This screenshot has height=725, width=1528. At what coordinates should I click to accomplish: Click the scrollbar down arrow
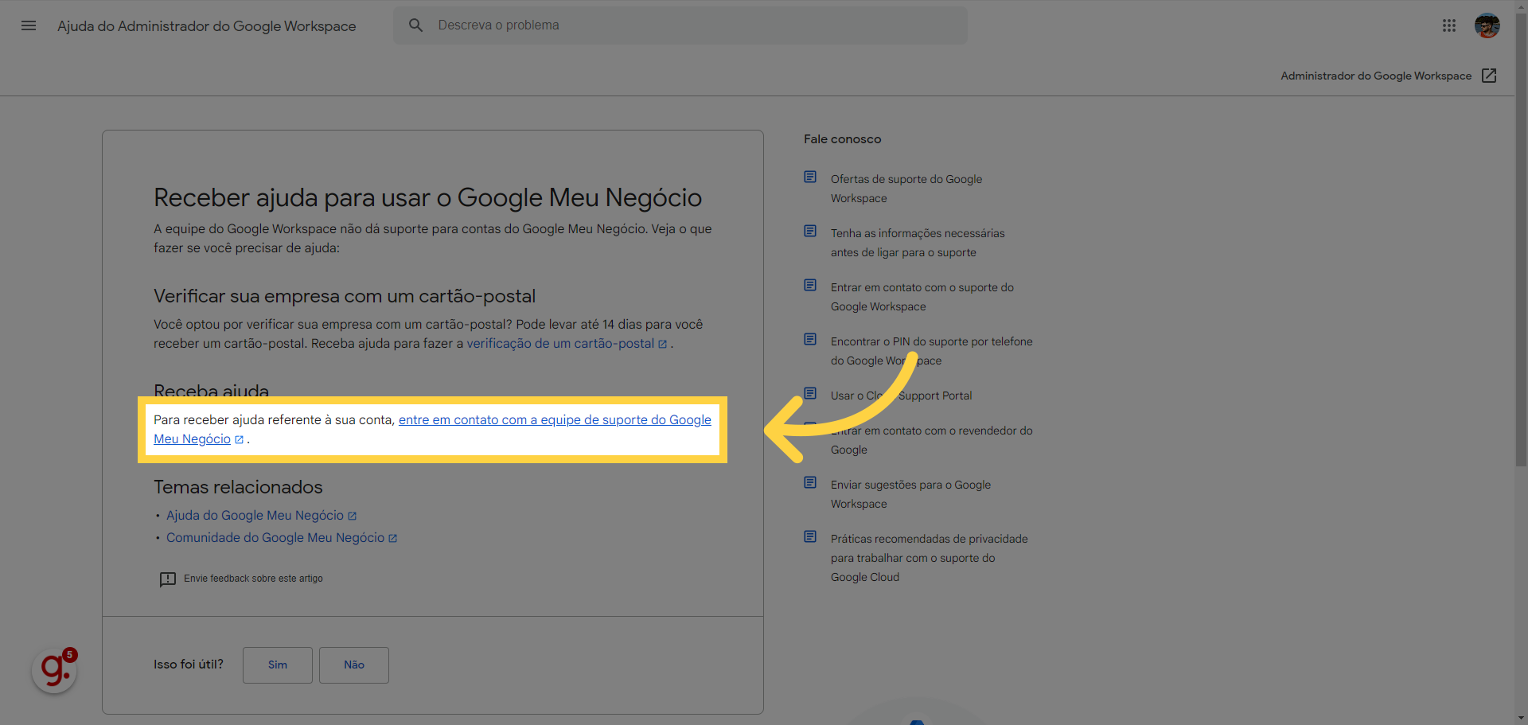[x=1521, y=719]
